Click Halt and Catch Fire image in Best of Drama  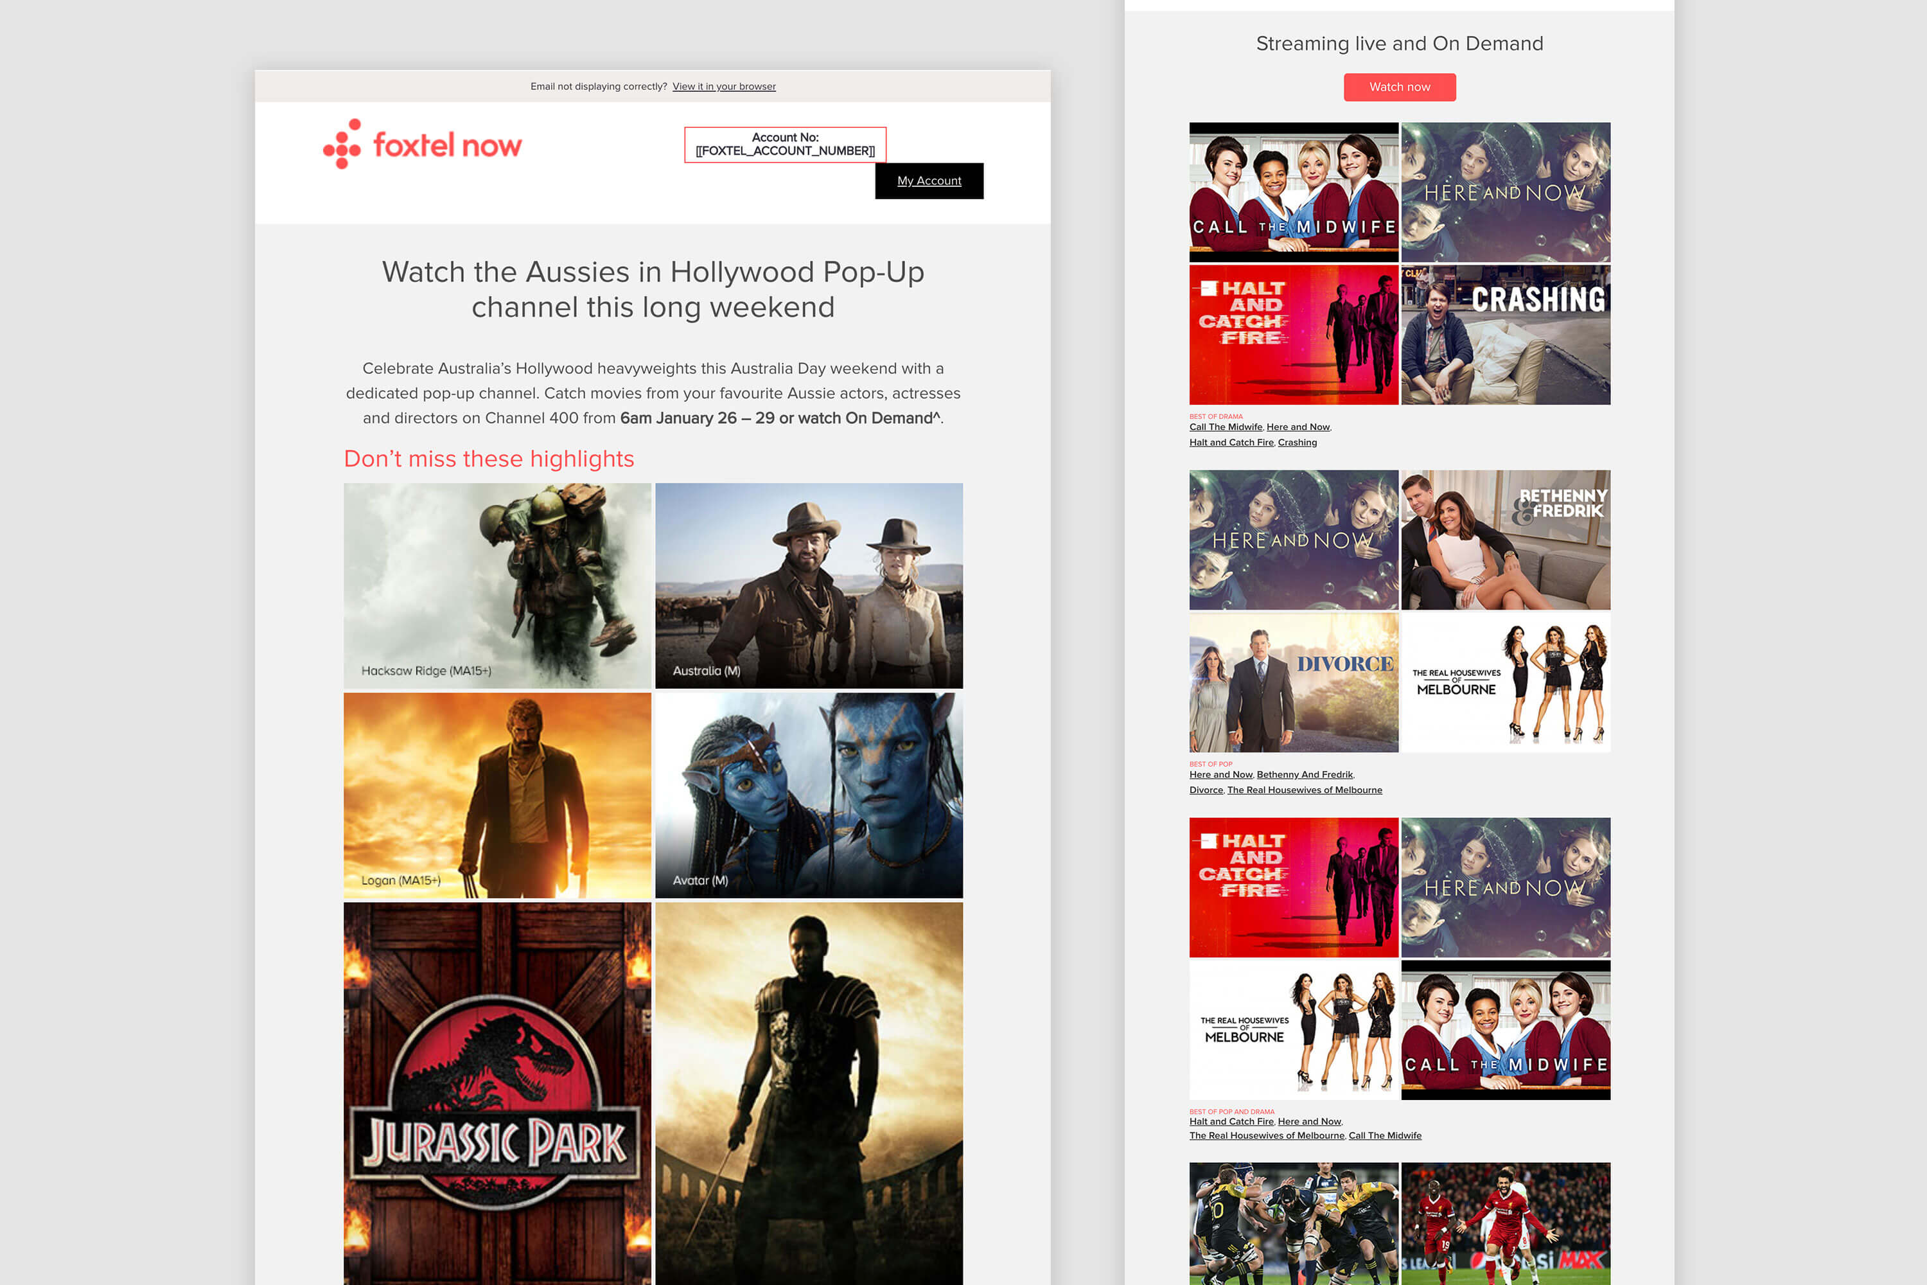point(1294,334)
